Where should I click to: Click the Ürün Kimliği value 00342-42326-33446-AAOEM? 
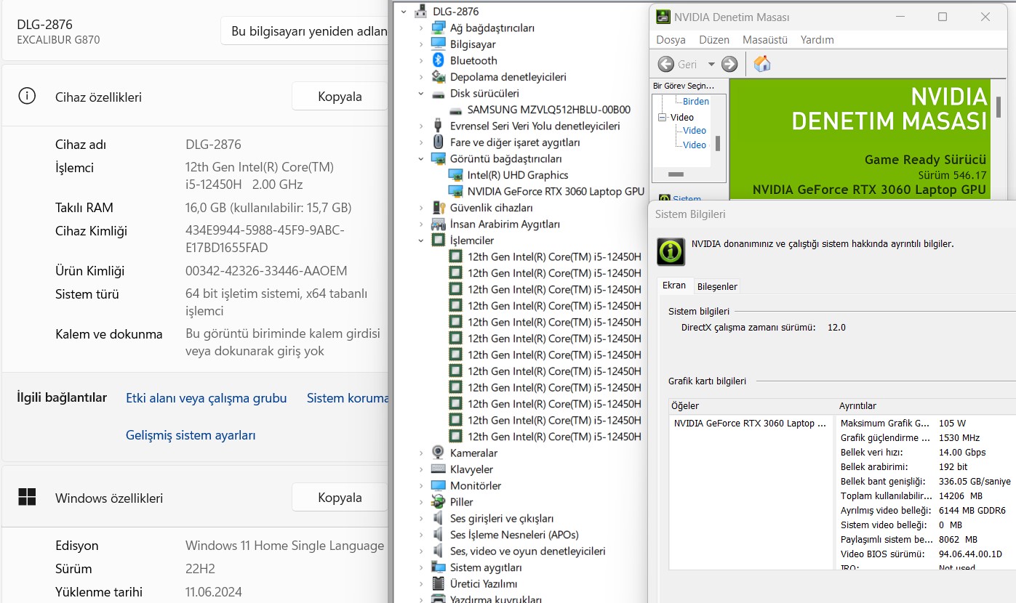[266, 271]
